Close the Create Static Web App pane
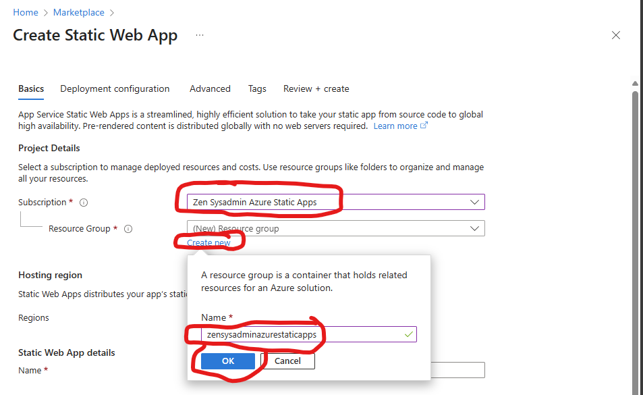Image resolution: width=643 pixels, height=395 pixels. (x=615, y=36)
